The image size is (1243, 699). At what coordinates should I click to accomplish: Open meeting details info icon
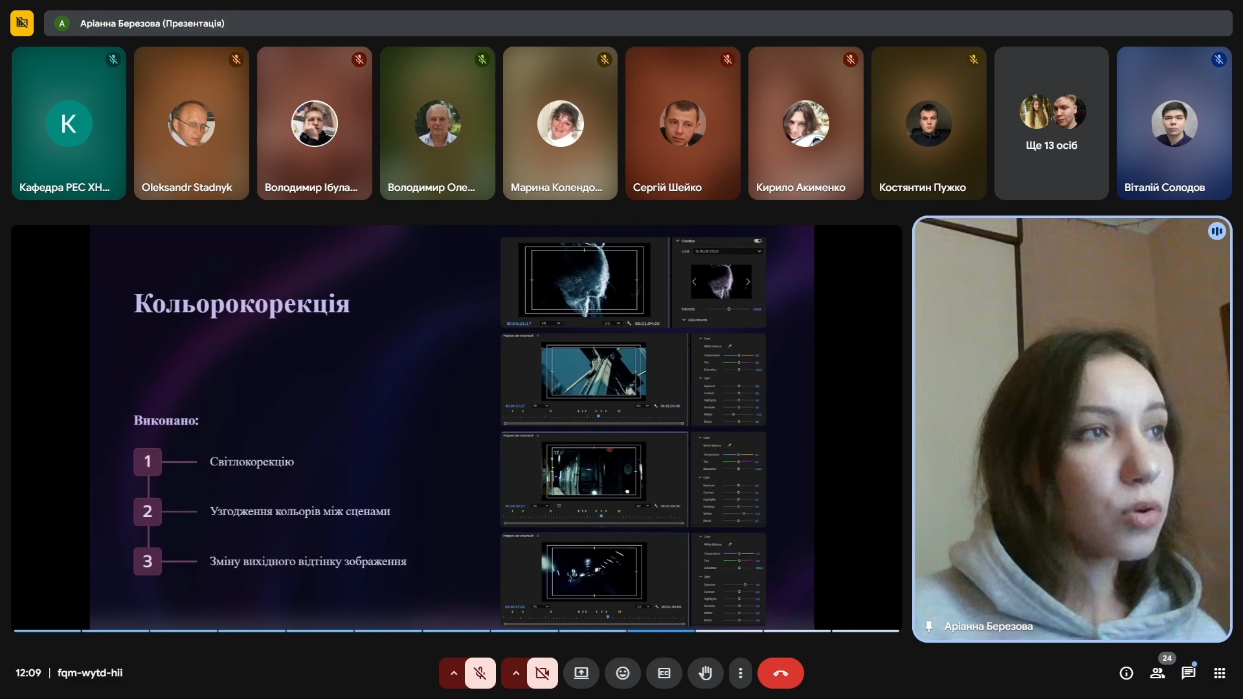coord(1126,673)
